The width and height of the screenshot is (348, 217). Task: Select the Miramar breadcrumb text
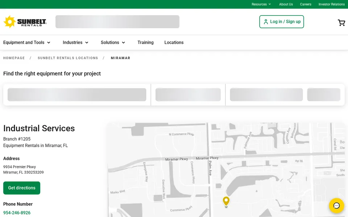pyautogui.click(x=120, y=58)
